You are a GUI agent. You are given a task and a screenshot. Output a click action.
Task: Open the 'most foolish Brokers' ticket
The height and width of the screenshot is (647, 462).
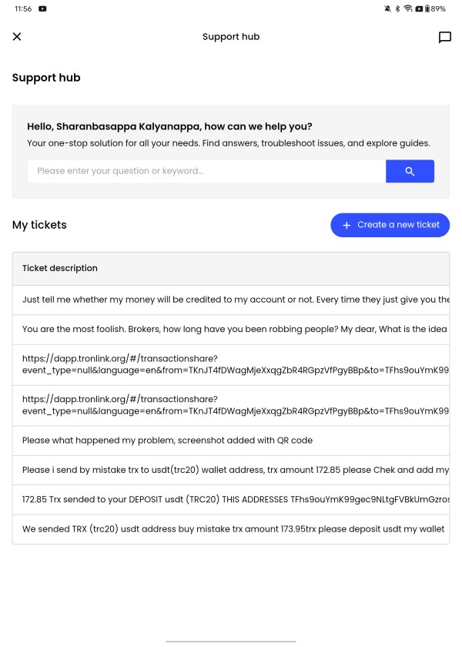click(x=231, y=329)
